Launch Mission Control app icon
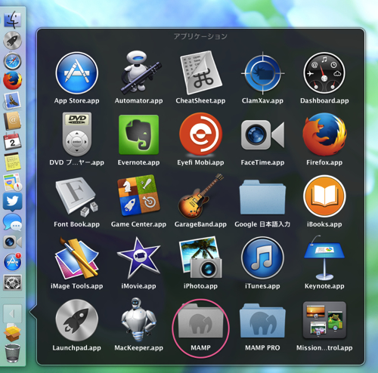Image resolution: width=378 pixels, height=373 pixels. click(x=324, y=320)
